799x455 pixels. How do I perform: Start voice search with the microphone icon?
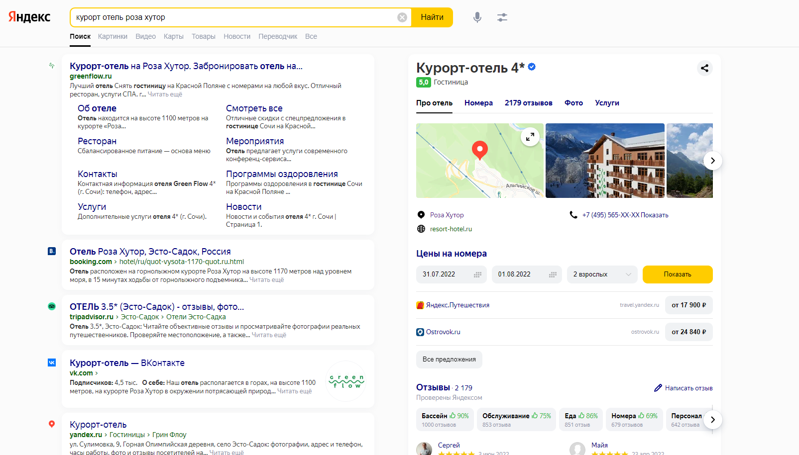[x=477, y=17]
